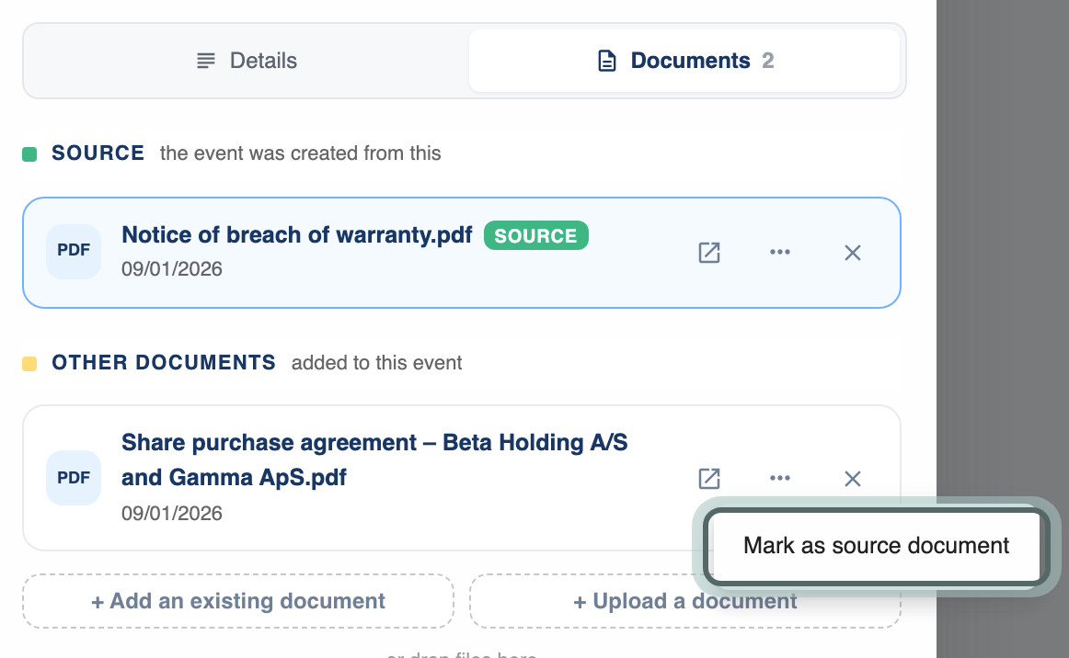This screenshot has width=1069, height=658.
Task: Click the OTHER DOCUMENTS section heading
Action: click(x=164, y=362)
